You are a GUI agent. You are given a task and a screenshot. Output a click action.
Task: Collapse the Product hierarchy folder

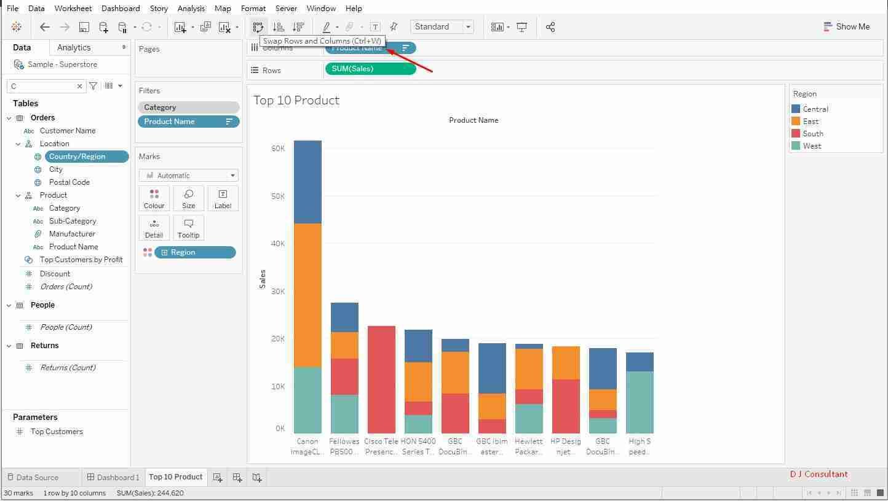pos(18,195)
